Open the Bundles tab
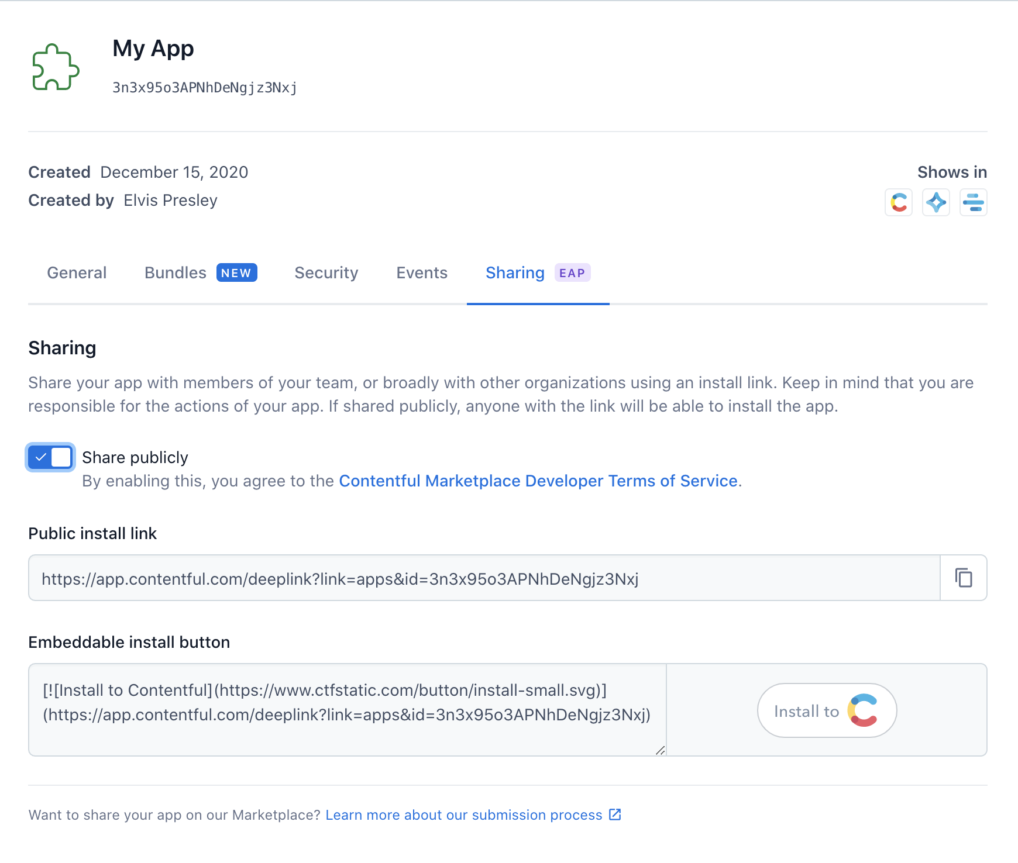 pyautogui.click(x=175, y=272)
